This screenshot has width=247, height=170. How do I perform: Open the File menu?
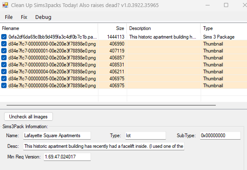(9, 17)
